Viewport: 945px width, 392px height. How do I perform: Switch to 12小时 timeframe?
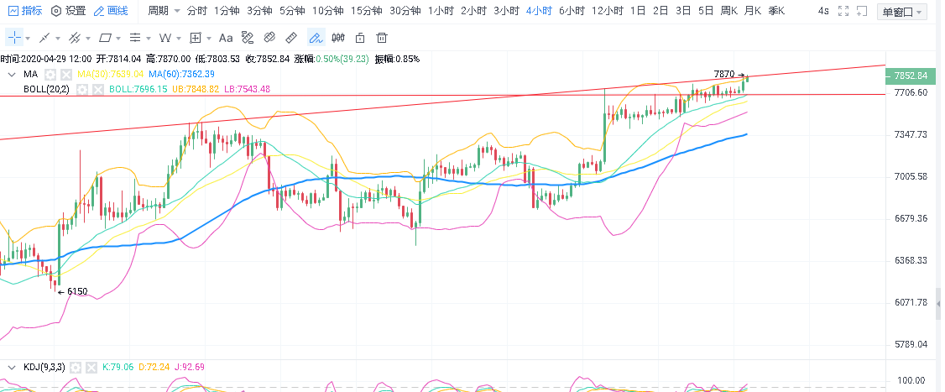point(607,10)
